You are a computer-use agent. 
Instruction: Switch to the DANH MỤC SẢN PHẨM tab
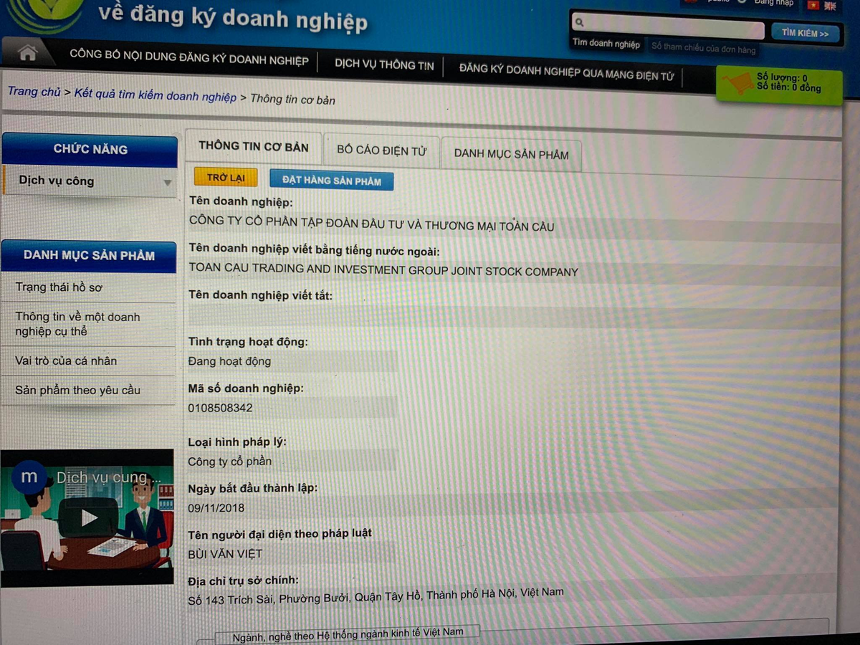(511, 154)
